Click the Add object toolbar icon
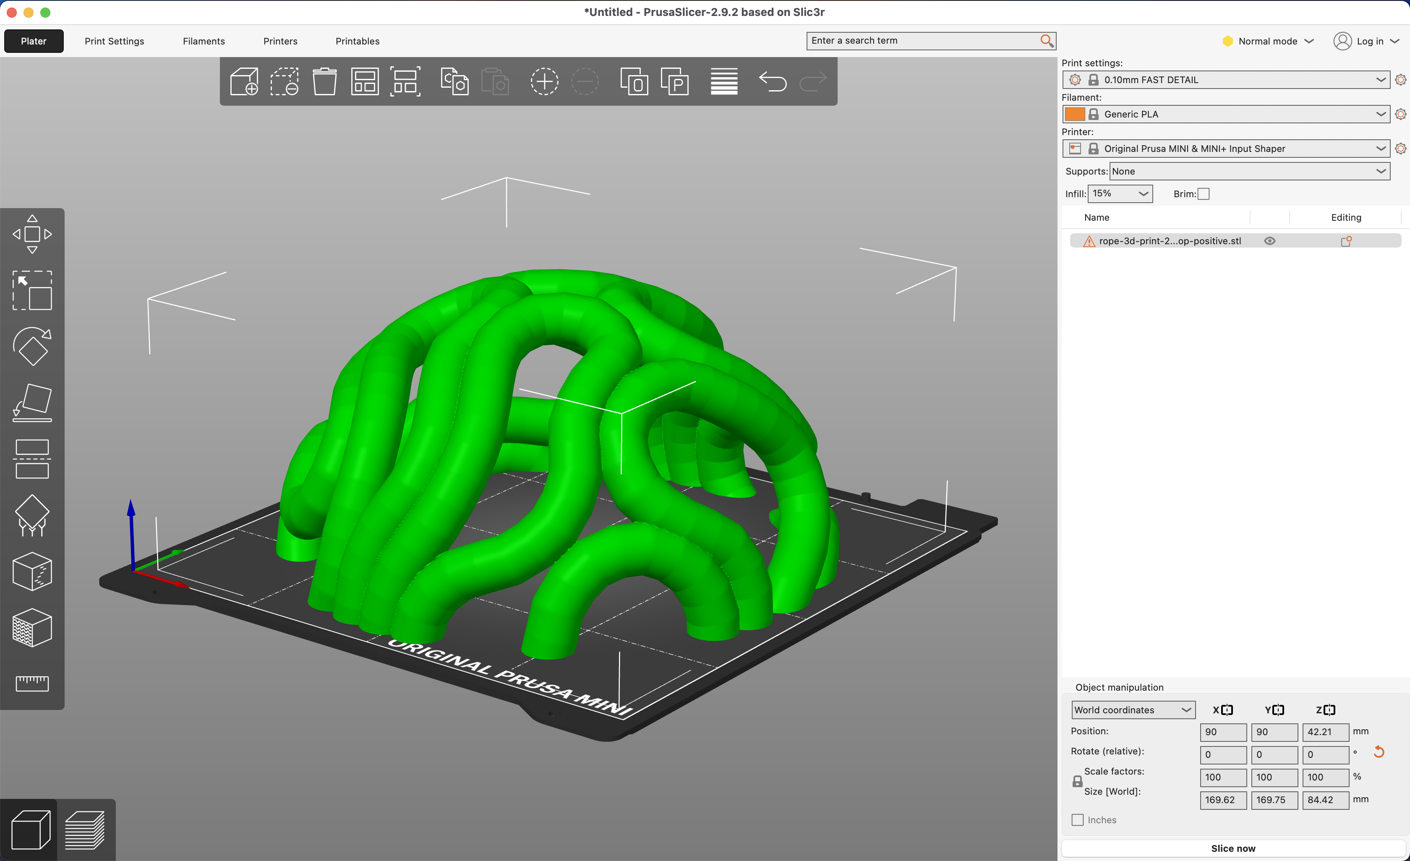 tap(244, 81)
